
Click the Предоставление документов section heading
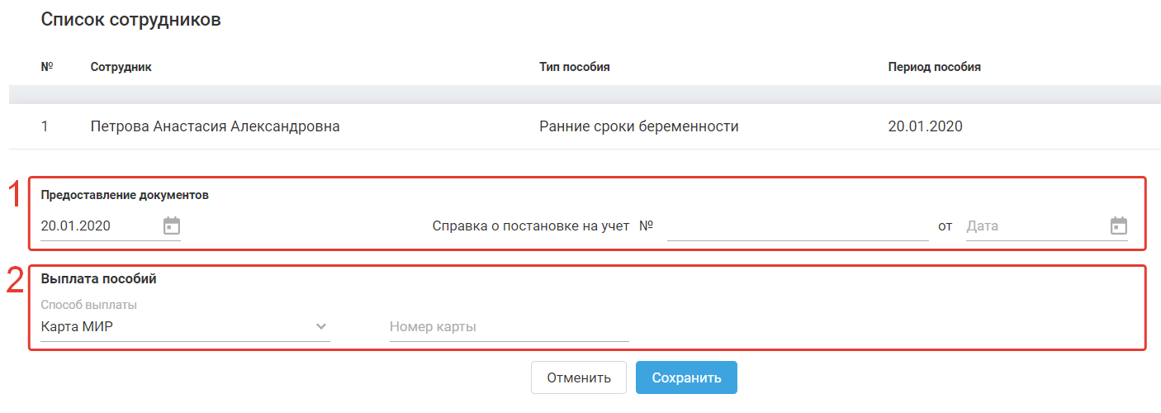tap(125, 196)
